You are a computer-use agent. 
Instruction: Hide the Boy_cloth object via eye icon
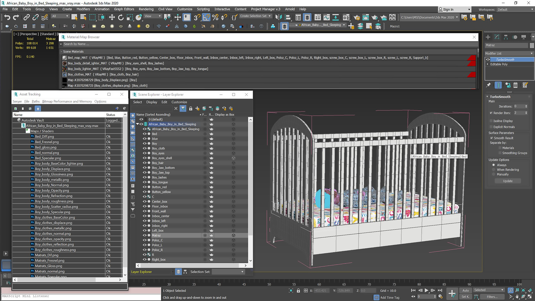(x=145, y=148)
